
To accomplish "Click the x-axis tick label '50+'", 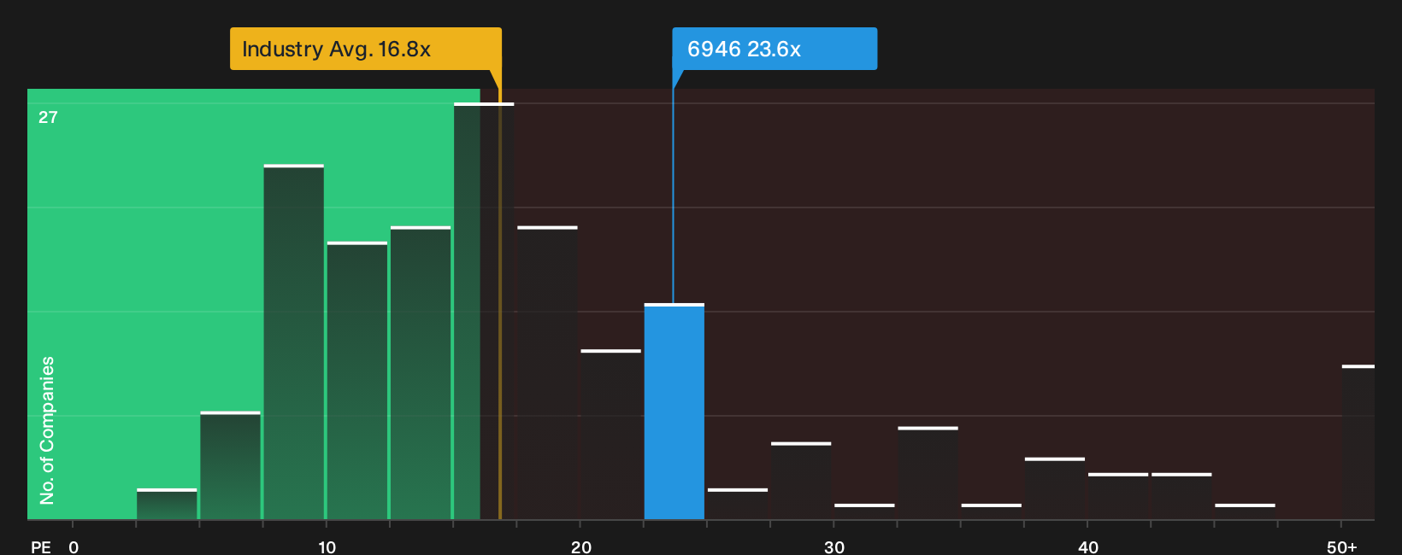I will click(x=1342, y=546).
